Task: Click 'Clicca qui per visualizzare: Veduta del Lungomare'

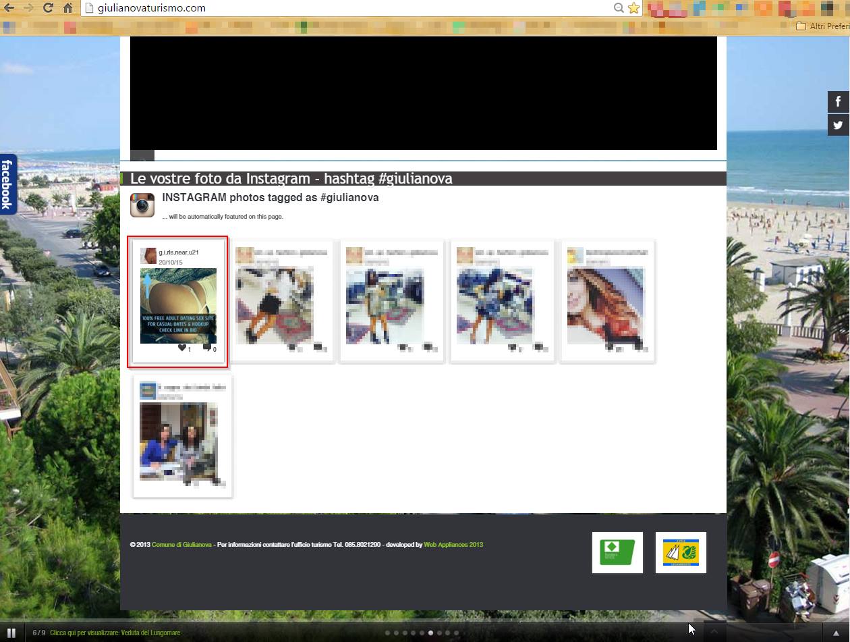Action: tap(115, 633)
